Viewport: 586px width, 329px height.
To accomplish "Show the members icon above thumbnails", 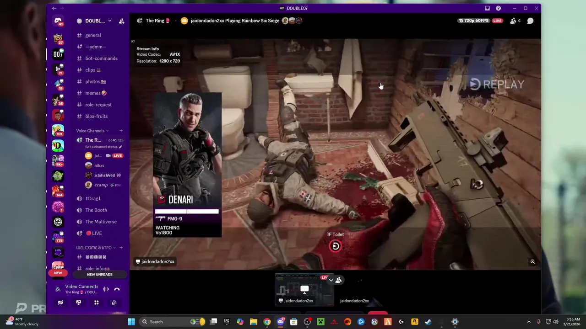I will tap(339, 280).
